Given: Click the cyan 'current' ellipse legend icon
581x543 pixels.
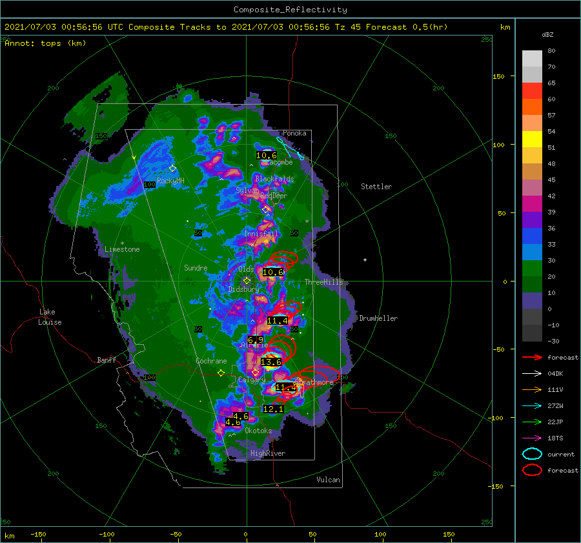Looking at the screenshot, I should click(532, 454).
